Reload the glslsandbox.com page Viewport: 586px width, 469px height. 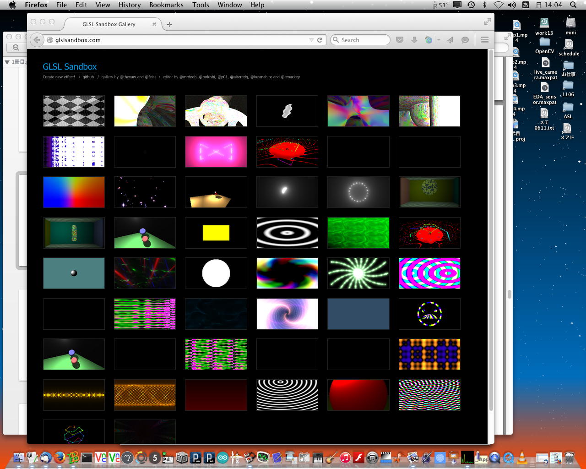point(320,40)
